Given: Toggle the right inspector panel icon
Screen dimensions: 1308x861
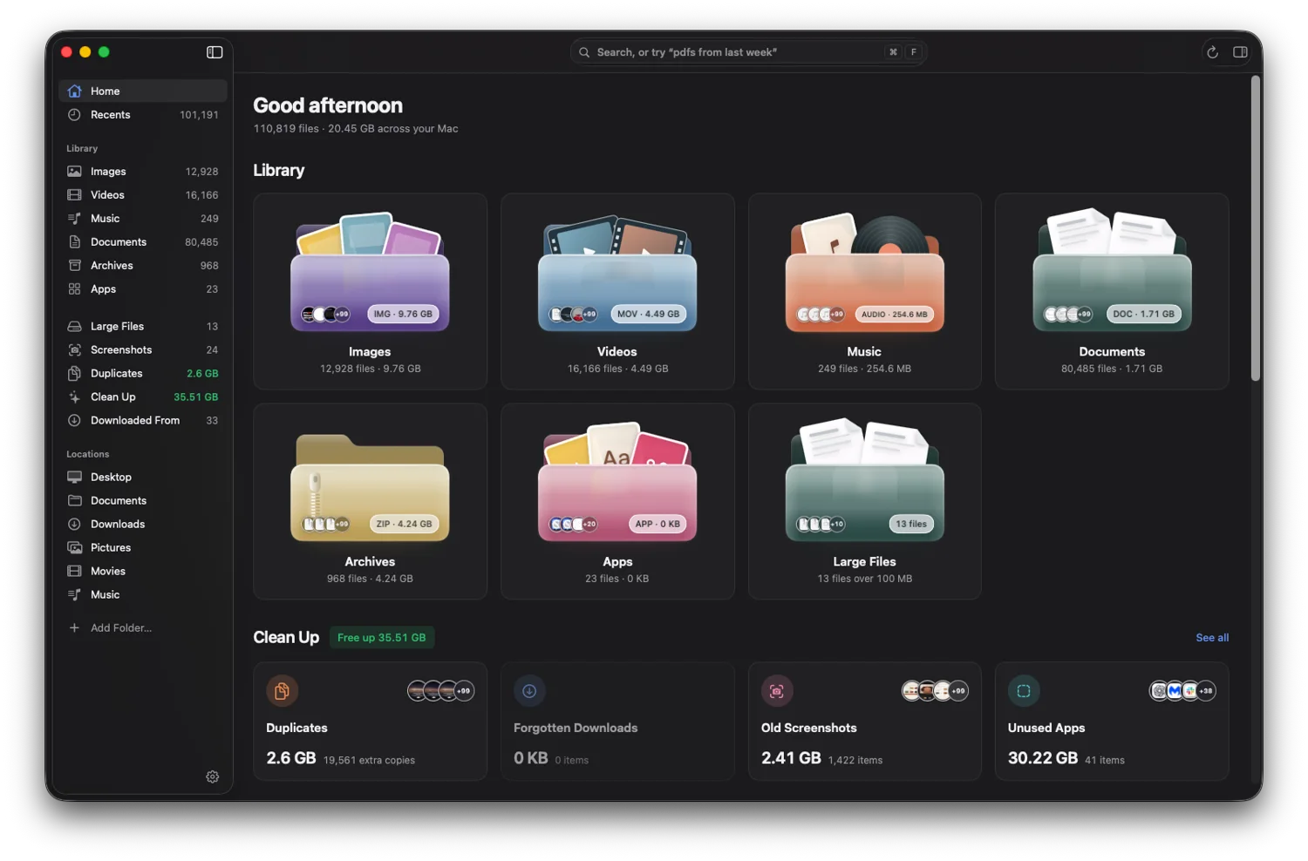Looking at the screenshot, I should [x=1240, y=52].
